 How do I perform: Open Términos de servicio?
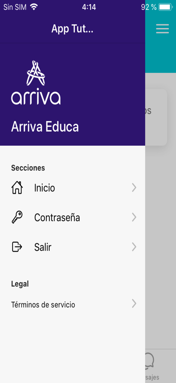43,304
